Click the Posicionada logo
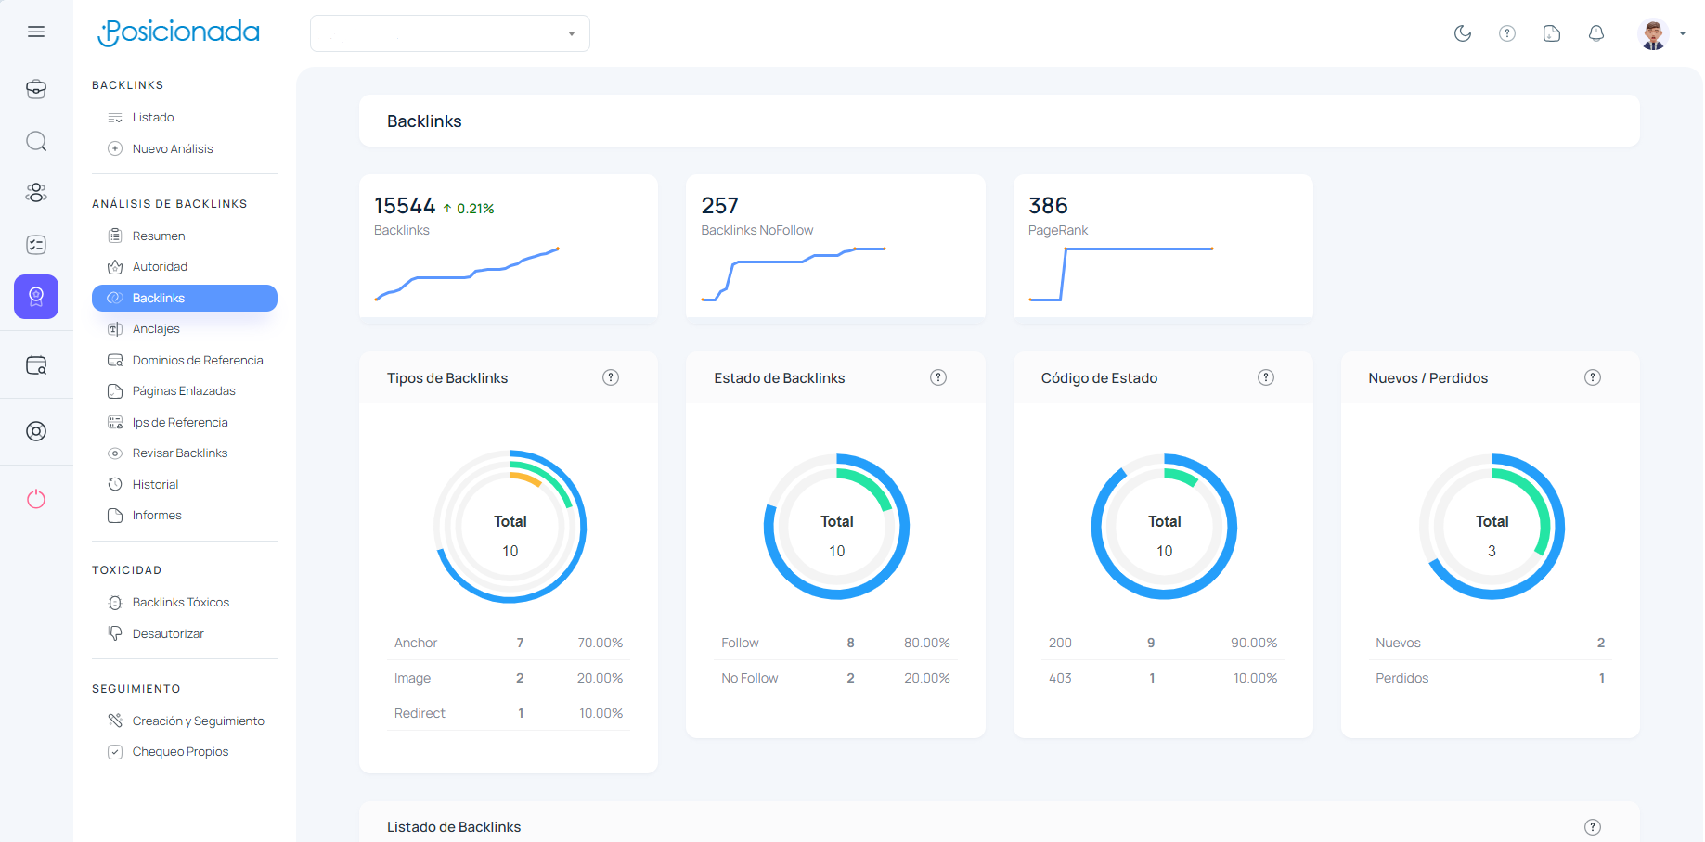 (179, 32)
